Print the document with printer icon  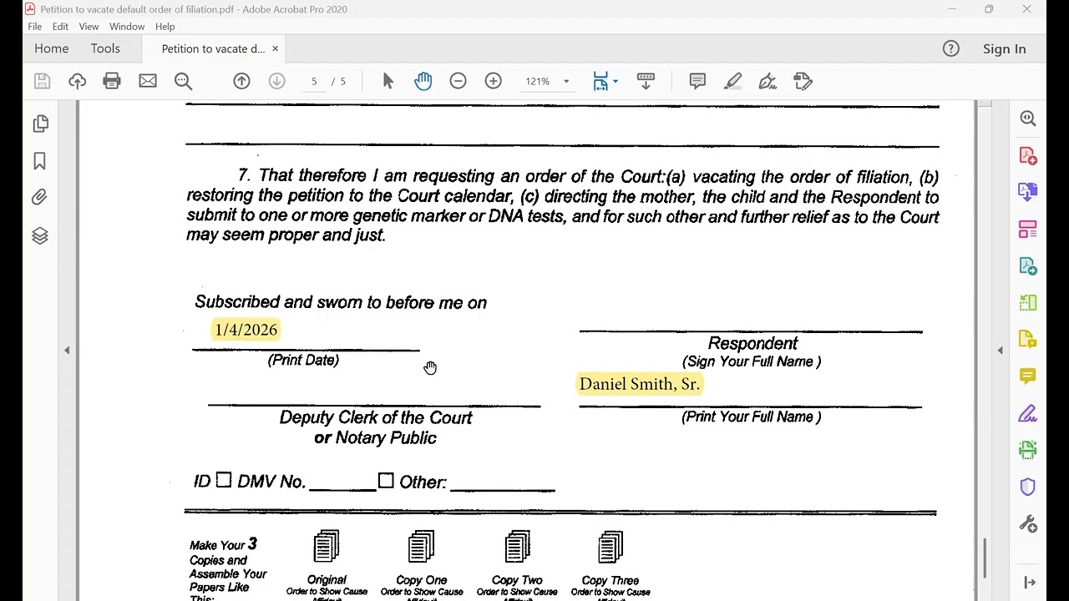pos(112,81)
